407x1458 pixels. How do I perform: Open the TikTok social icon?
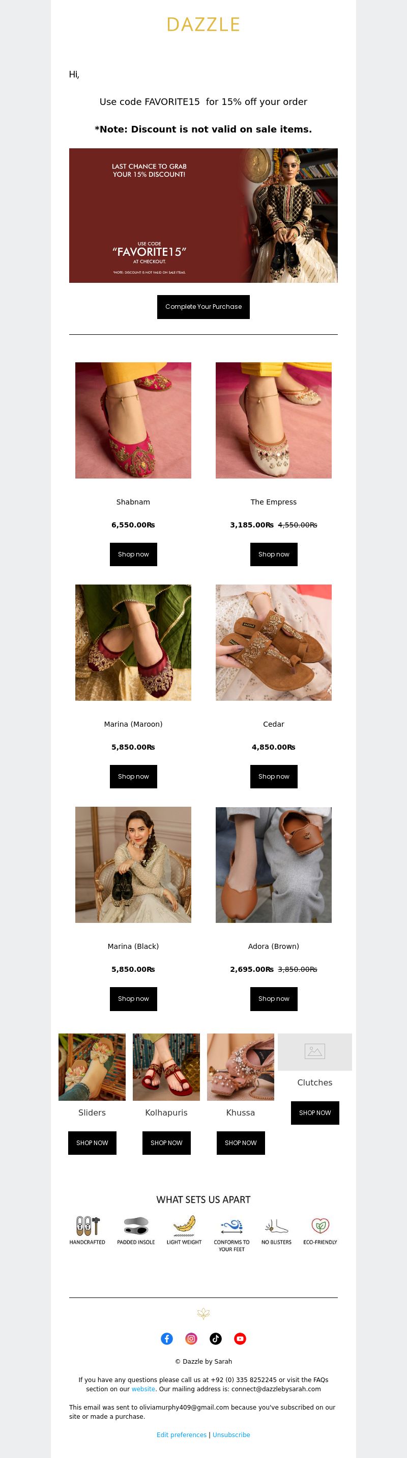[216, 1339]
